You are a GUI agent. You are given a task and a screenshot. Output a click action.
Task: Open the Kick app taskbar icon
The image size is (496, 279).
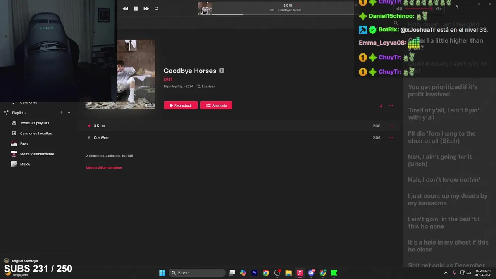pyautogui.click(x=334, y=273)
